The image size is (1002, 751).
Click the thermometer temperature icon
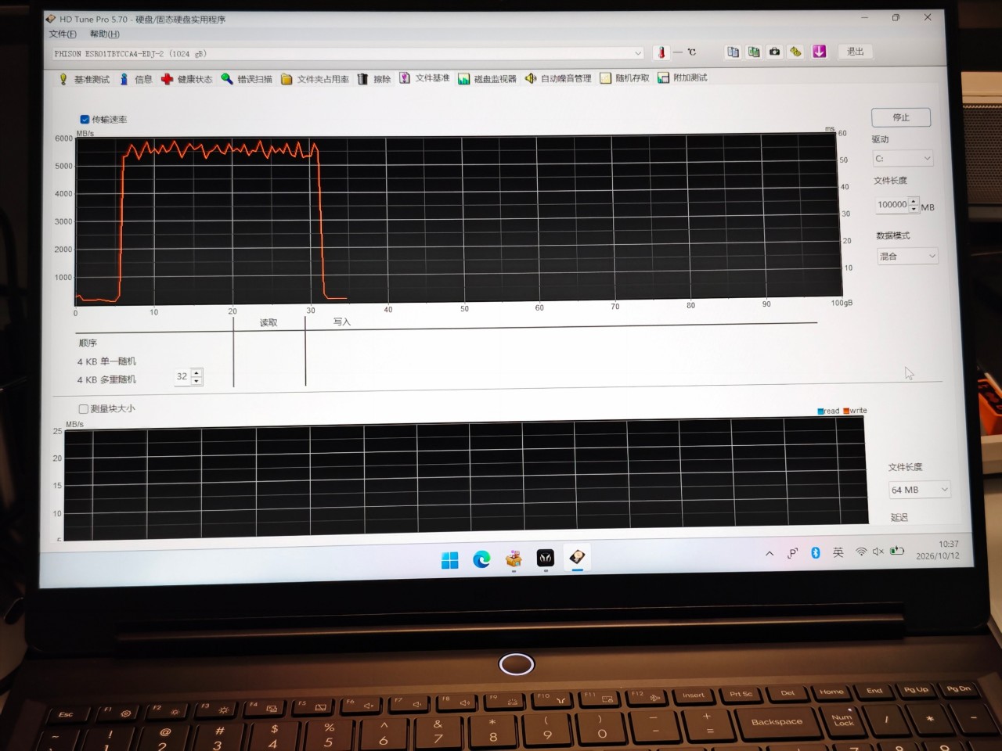(661, 52)
